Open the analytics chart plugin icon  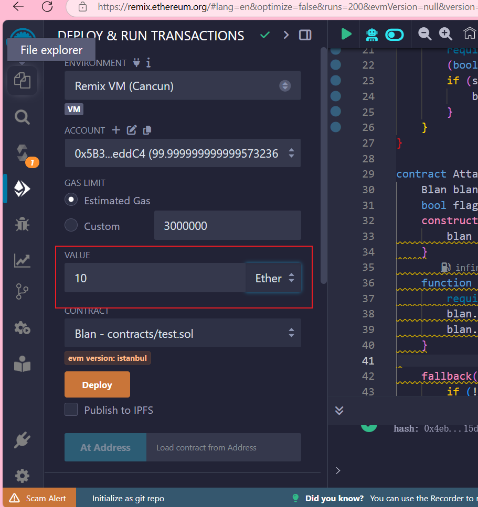22,260
